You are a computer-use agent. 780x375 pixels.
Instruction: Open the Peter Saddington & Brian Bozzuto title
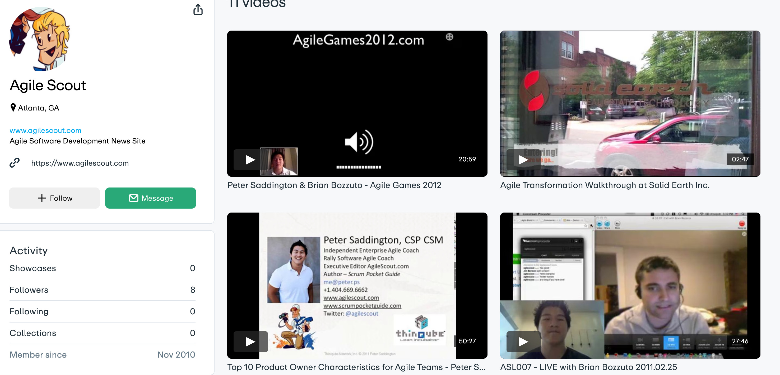[x=334, y=185]
